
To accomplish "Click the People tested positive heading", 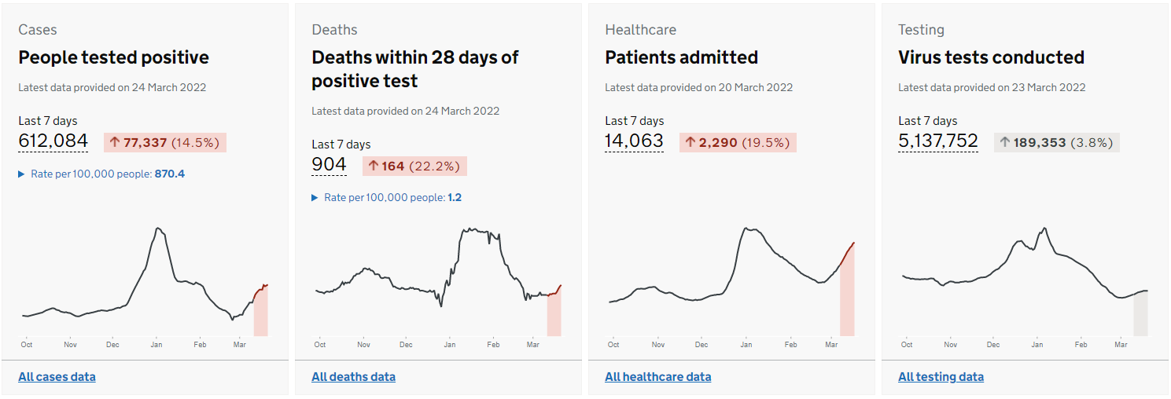I will [113, 57].
